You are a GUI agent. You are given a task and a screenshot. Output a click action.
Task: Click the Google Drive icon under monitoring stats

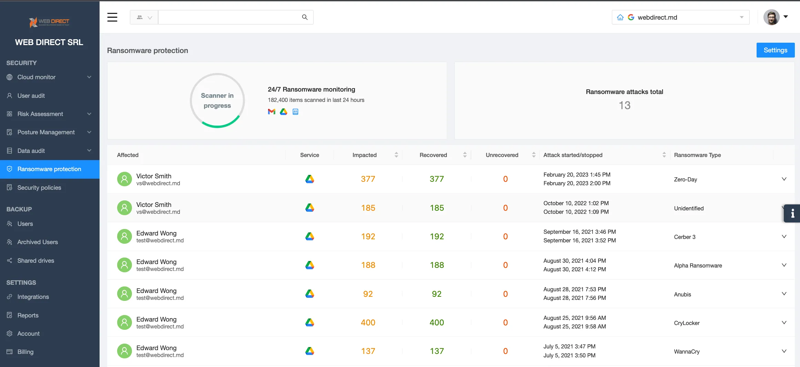(283, 112)
